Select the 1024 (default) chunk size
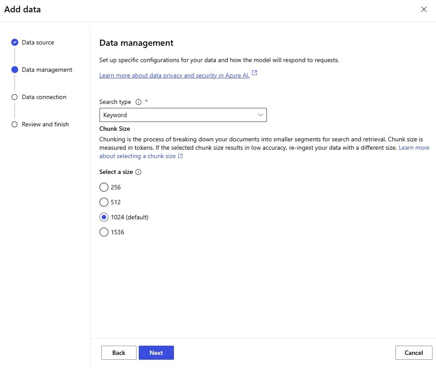The height and width of the screenshot is (369, 436). [104, 217]
